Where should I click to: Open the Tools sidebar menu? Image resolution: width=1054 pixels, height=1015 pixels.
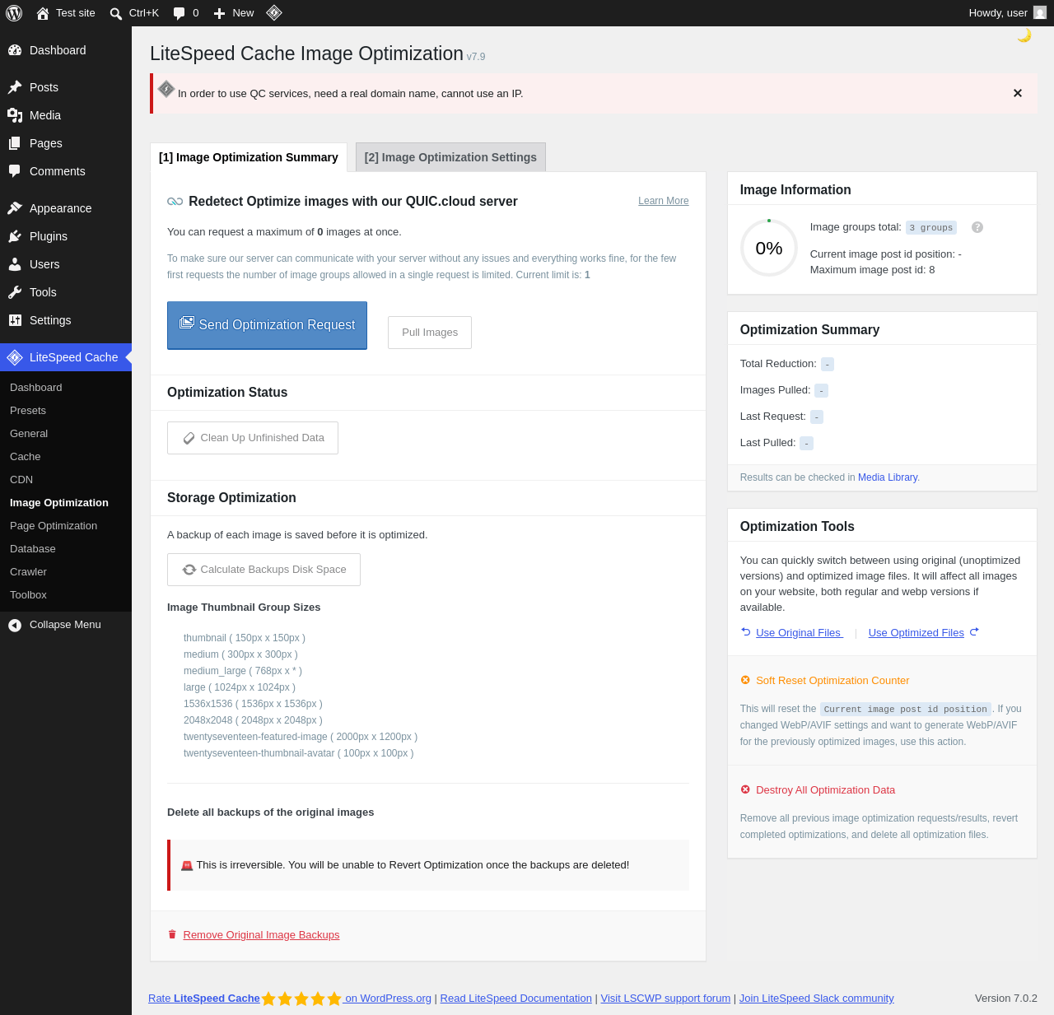(x=66, y=292)
